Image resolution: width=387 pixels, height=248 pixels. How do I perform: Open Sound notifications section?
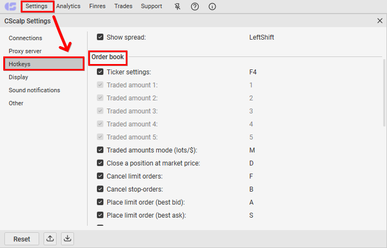34,90
